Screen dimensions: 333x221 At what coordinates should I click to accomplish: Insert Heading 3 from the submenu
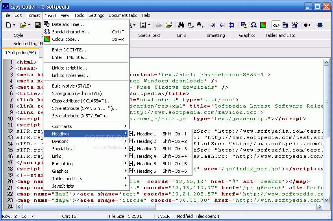pos(160,149)
